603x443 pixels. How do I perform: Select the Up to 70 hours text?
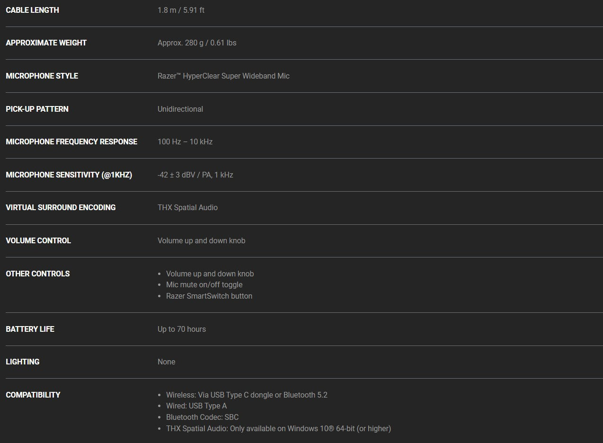tap(182, 329)
